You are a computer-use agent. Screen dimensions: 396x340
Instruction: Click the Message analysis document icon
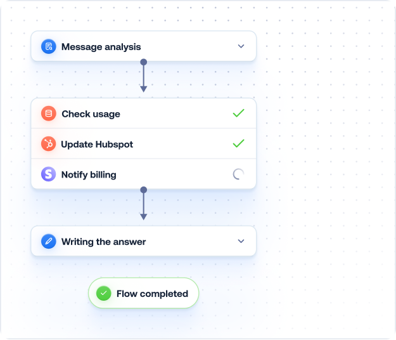tap(49, 46)
